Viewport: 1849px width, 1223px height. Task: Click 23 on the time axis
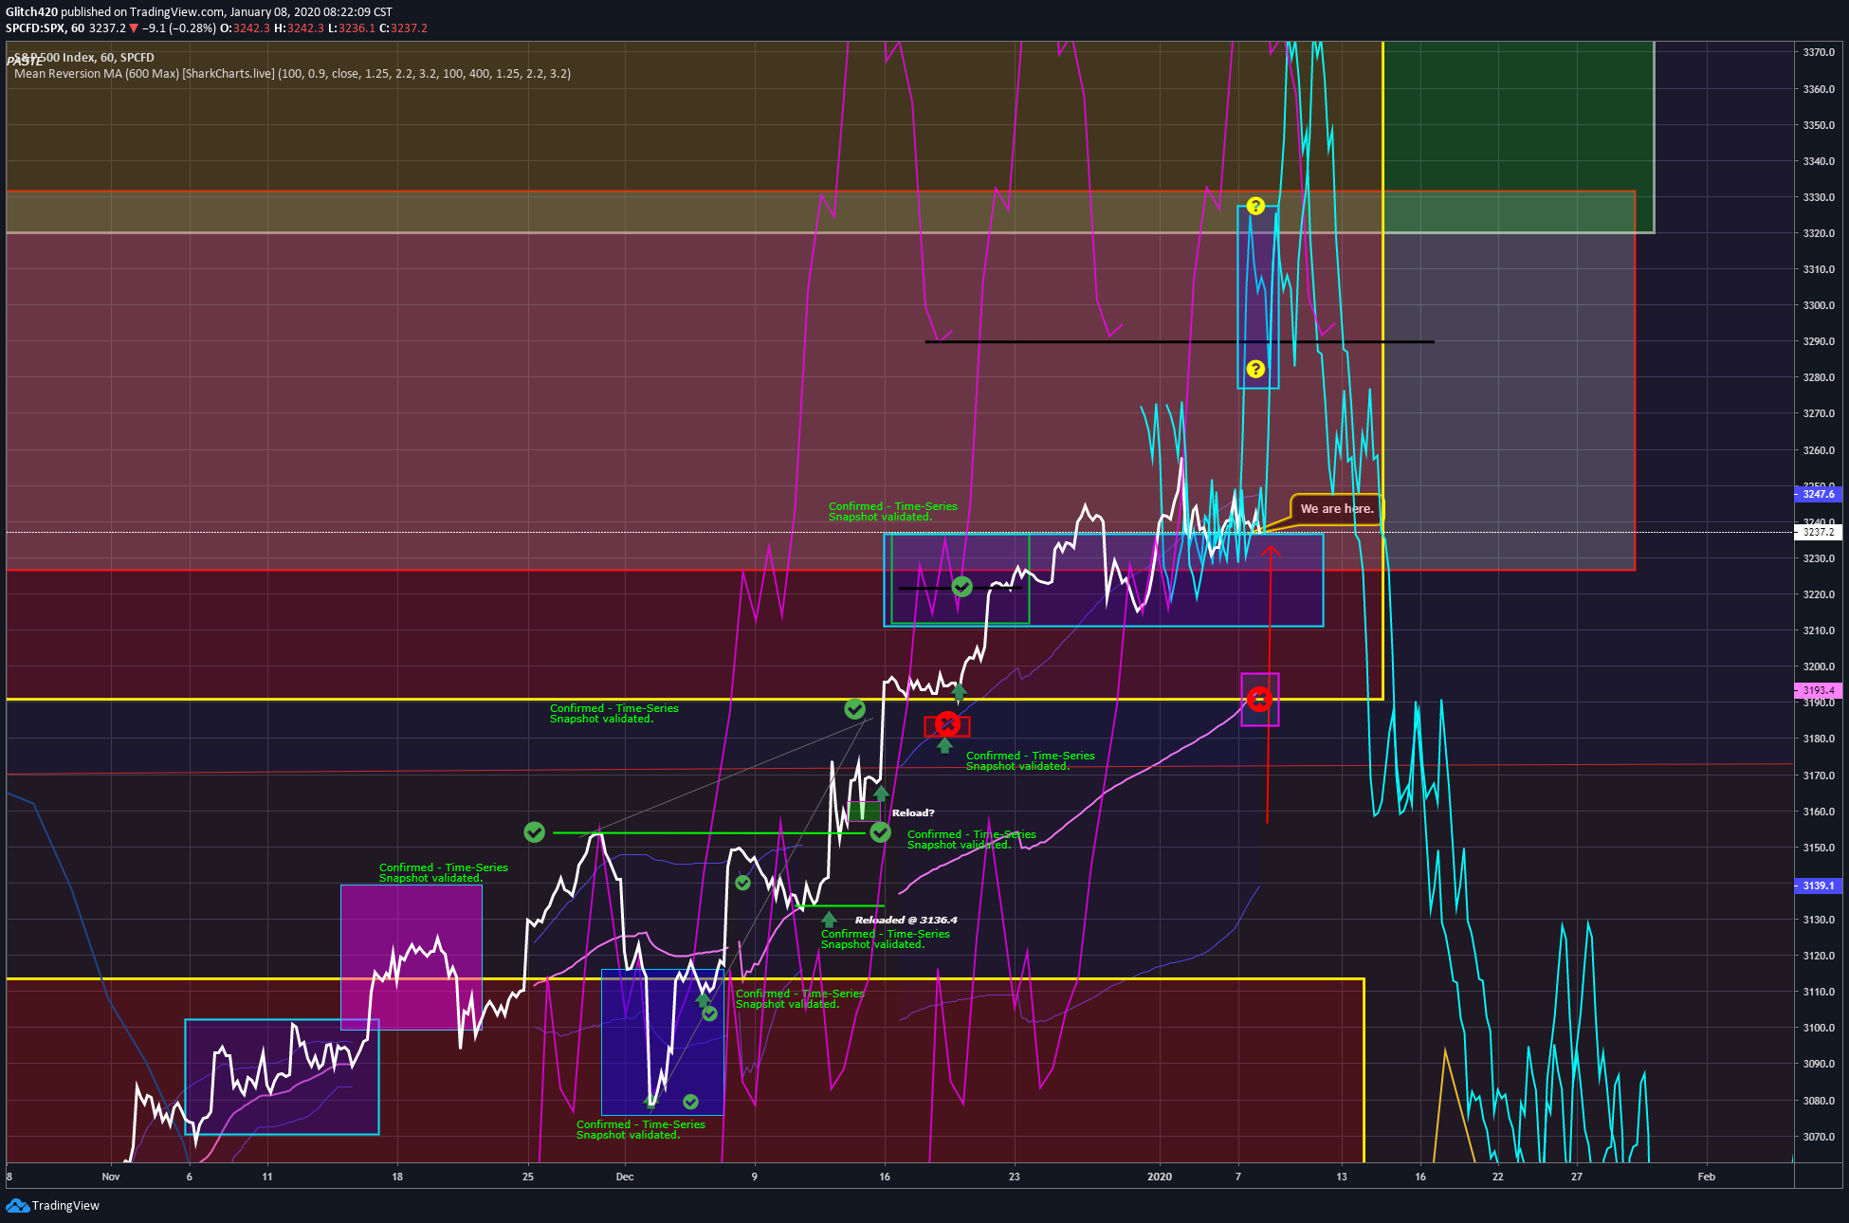click(1015, 1177)
